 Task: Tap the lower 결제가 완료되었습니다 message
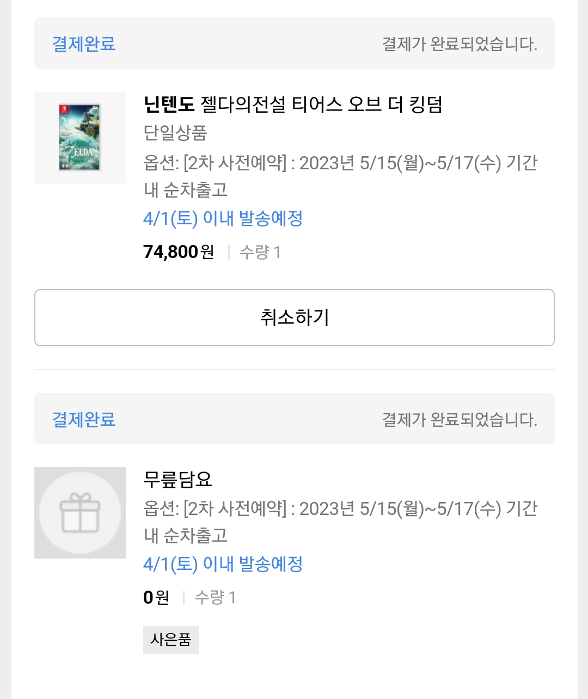click(x=460, y=419)
